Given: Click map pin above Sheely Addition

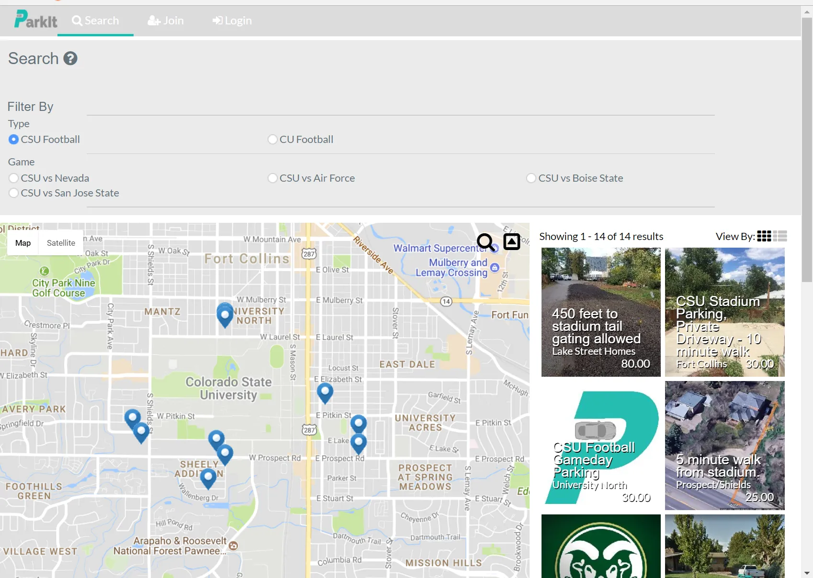Looking at the screenshot, I should point(216,439).
